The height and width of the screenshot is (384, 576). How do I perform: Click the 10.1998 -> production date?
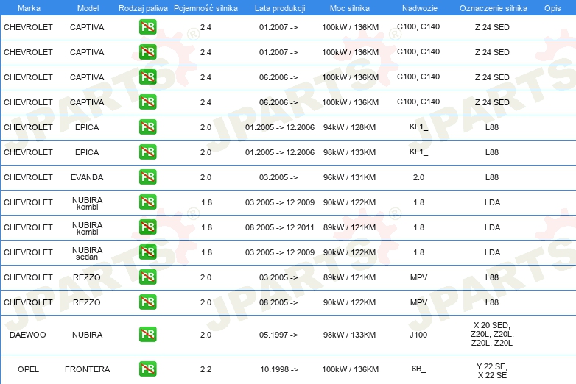(279, 369)
